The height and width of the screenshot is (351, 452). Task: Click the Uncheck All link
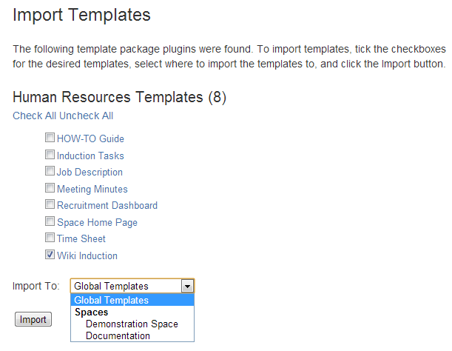(87, 116)
